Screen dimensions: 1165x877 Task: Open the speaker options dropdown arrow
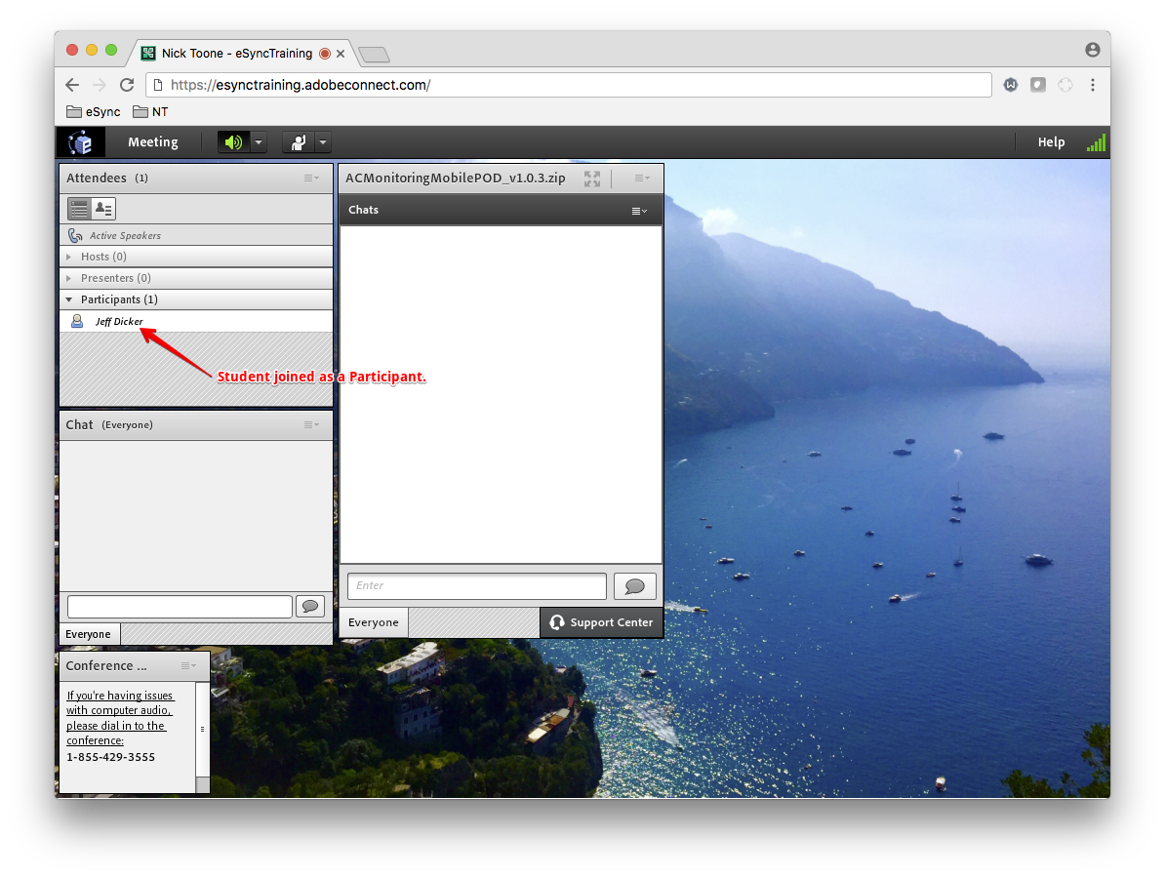tap(259, 142)
